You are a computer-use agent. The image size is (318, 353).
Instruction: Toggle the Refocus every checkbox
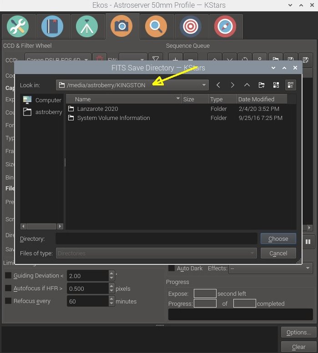[8, 301]
